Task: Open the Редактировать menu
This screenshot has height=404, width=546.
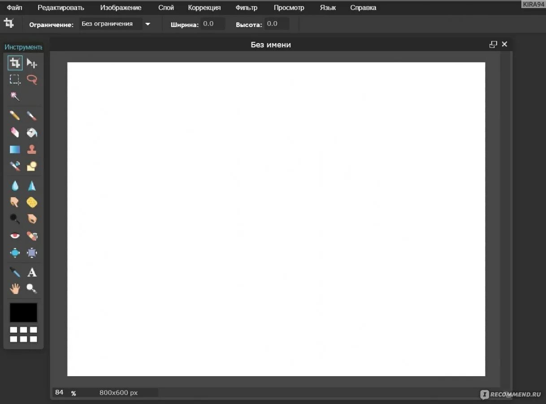Action: click(61, 8)
